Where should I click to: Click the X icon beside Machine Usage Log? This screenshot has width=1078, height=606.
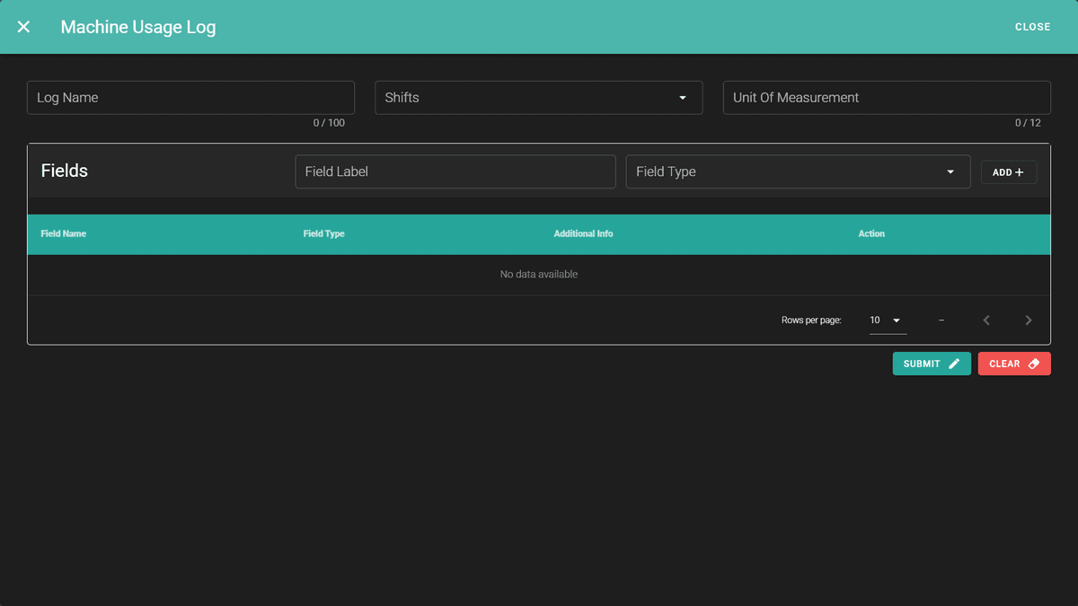(23, 27)
